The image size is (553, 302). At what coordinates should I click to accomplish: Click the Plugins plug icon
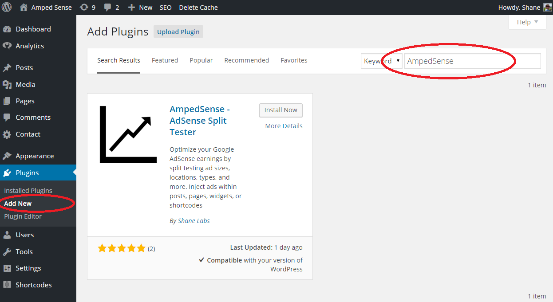click(x=7, y=173)
